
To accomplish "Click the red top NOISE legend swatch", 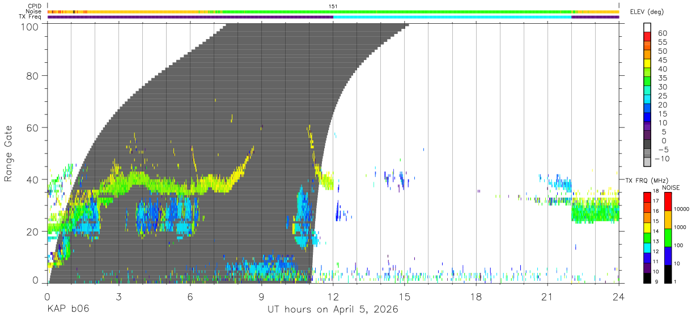I will [668, 200].
